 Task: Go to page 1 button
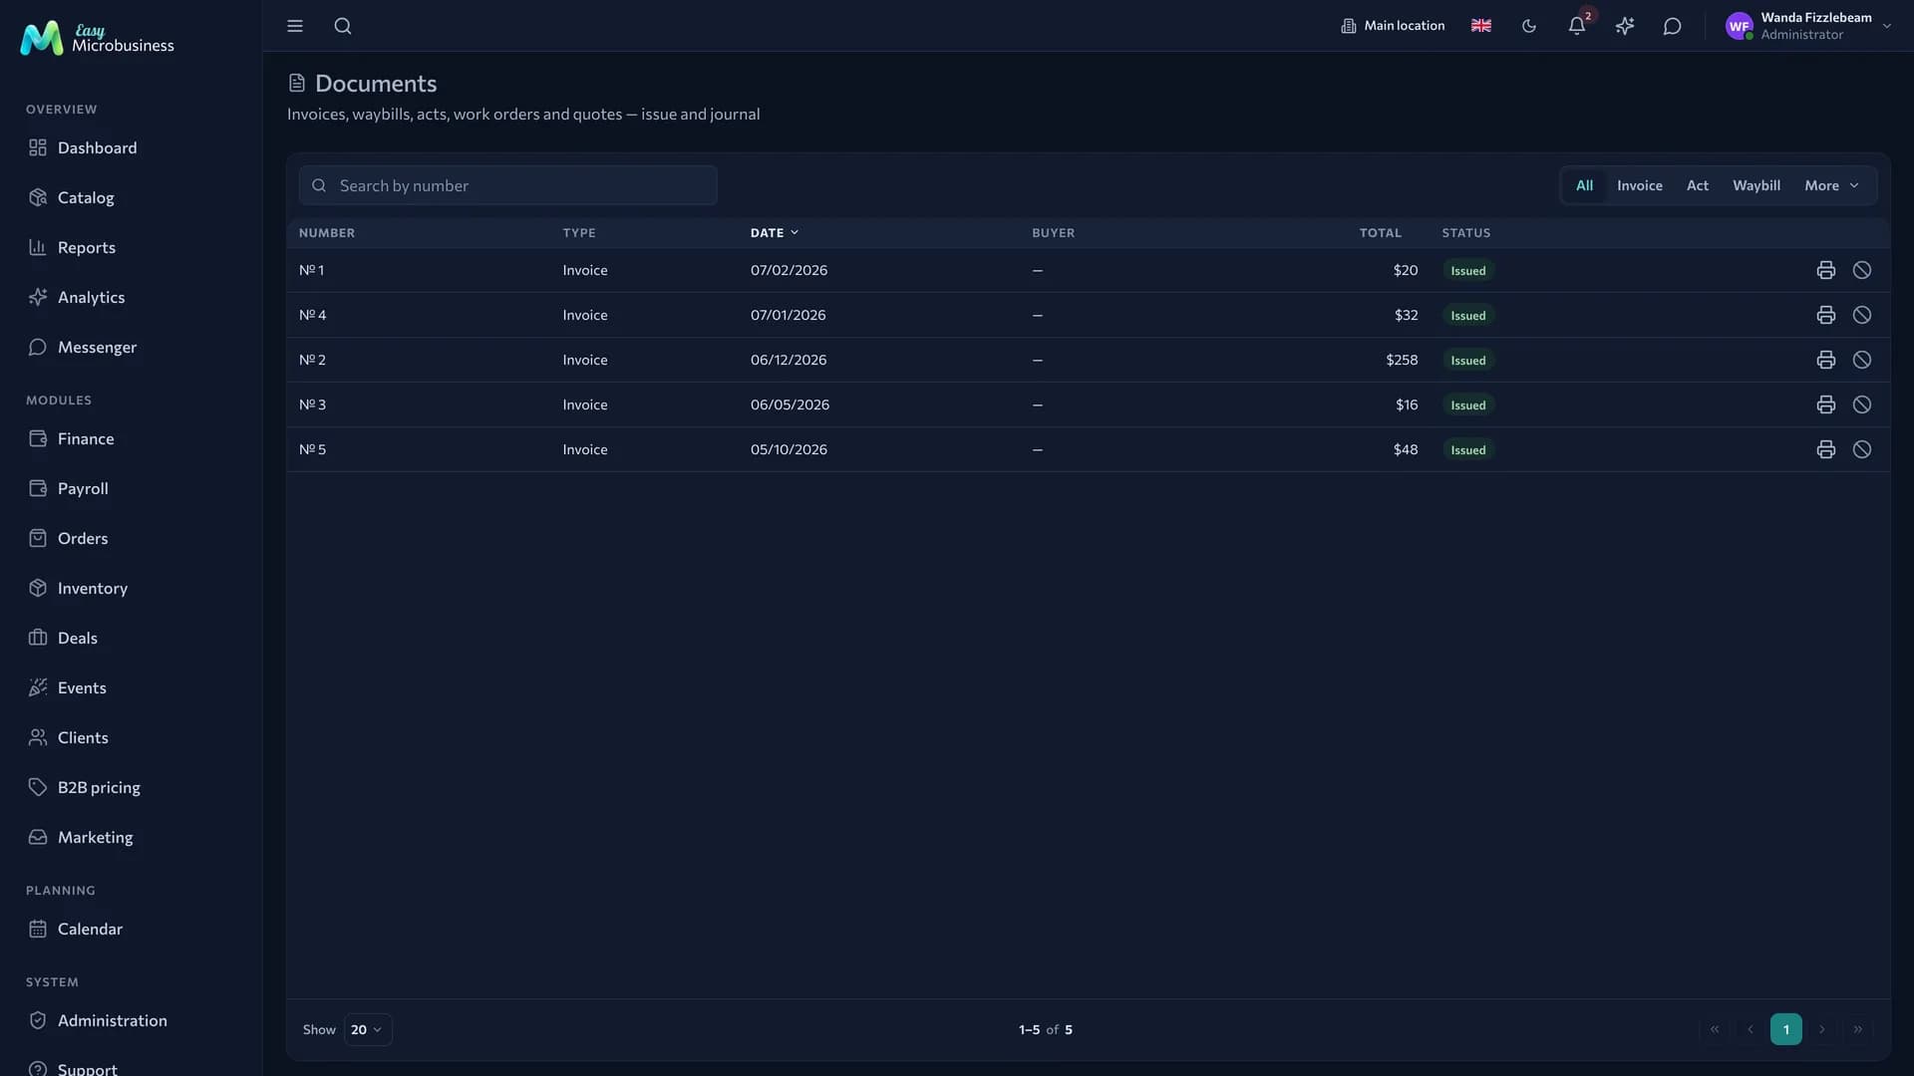[1785, 1030]
